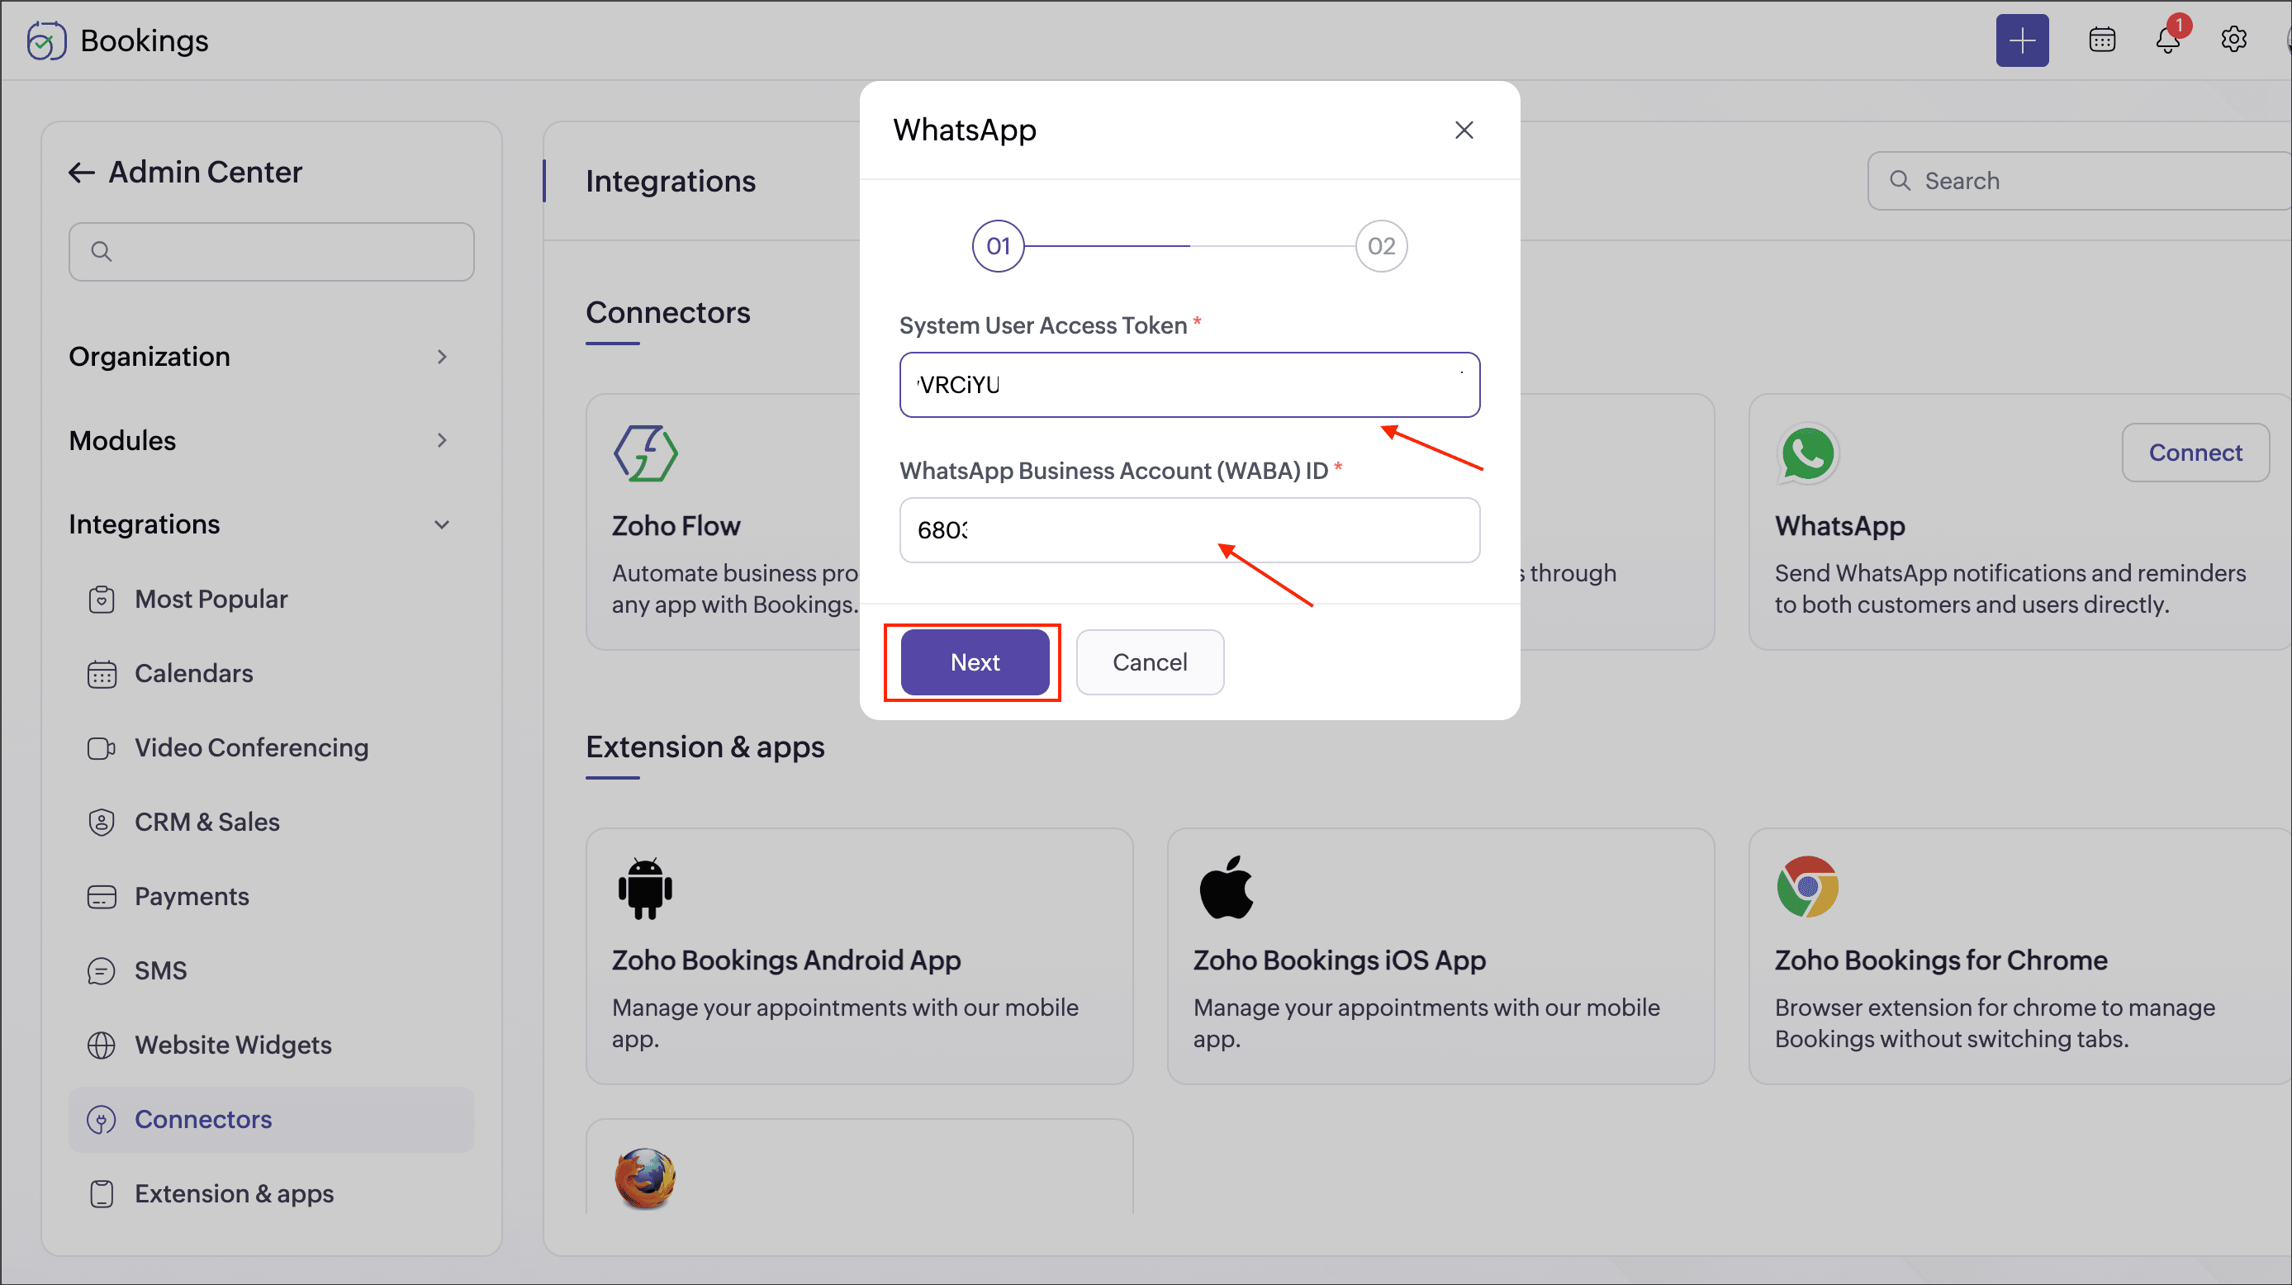2292x1285 pixels.
Task: Click step 02 in progress indicator
Action: pyautogui.click(x=1381, y=245)
